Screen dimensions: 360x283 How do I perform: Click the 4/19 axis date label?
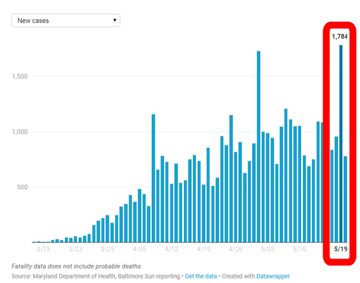(x=203, y=249)
